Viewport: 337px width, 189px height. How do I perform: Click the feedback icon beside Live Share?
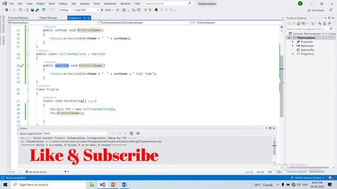tap(331, 10)
